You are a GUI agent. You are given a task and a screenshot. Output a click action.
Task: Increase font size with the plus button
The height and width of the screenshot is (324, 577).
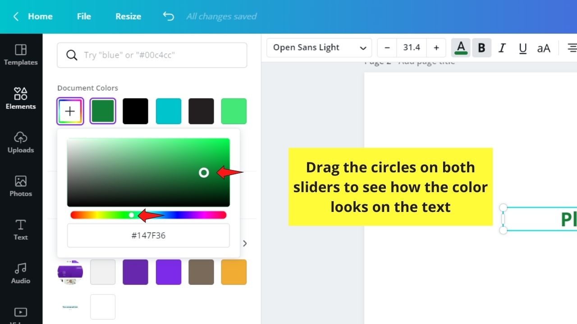[x=436, y=47]
